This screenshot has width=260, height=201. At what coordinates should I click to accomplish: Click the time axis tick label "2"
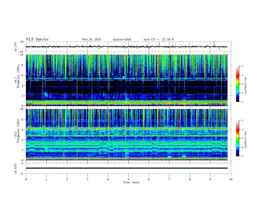(x=67, y=179)
